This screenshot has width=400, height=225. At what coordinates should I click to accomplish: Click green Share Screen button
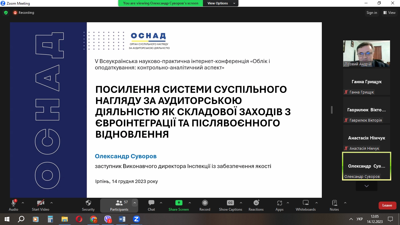click(179, 205)
